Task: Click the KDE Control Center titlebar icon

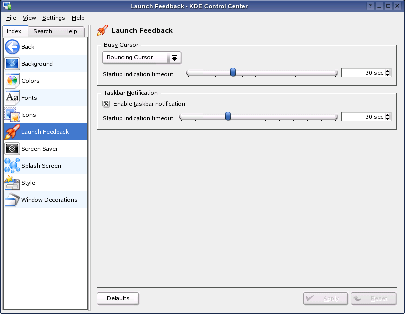Action: point(7,6)
